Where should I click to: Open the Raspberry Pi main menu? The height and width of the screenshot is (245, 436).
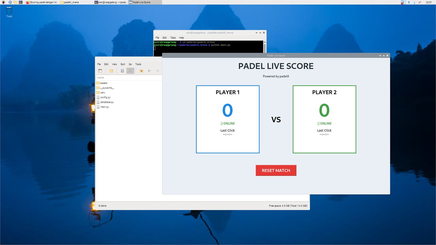3,2
